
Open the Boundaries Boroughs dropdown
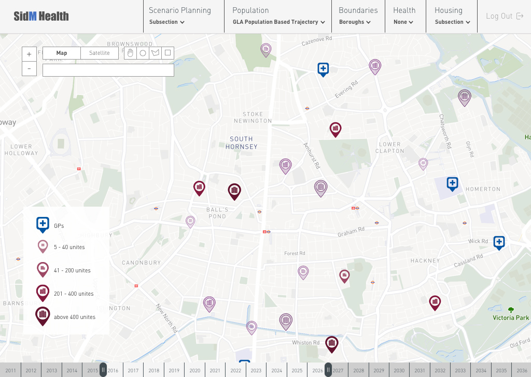tap(358, 16)
